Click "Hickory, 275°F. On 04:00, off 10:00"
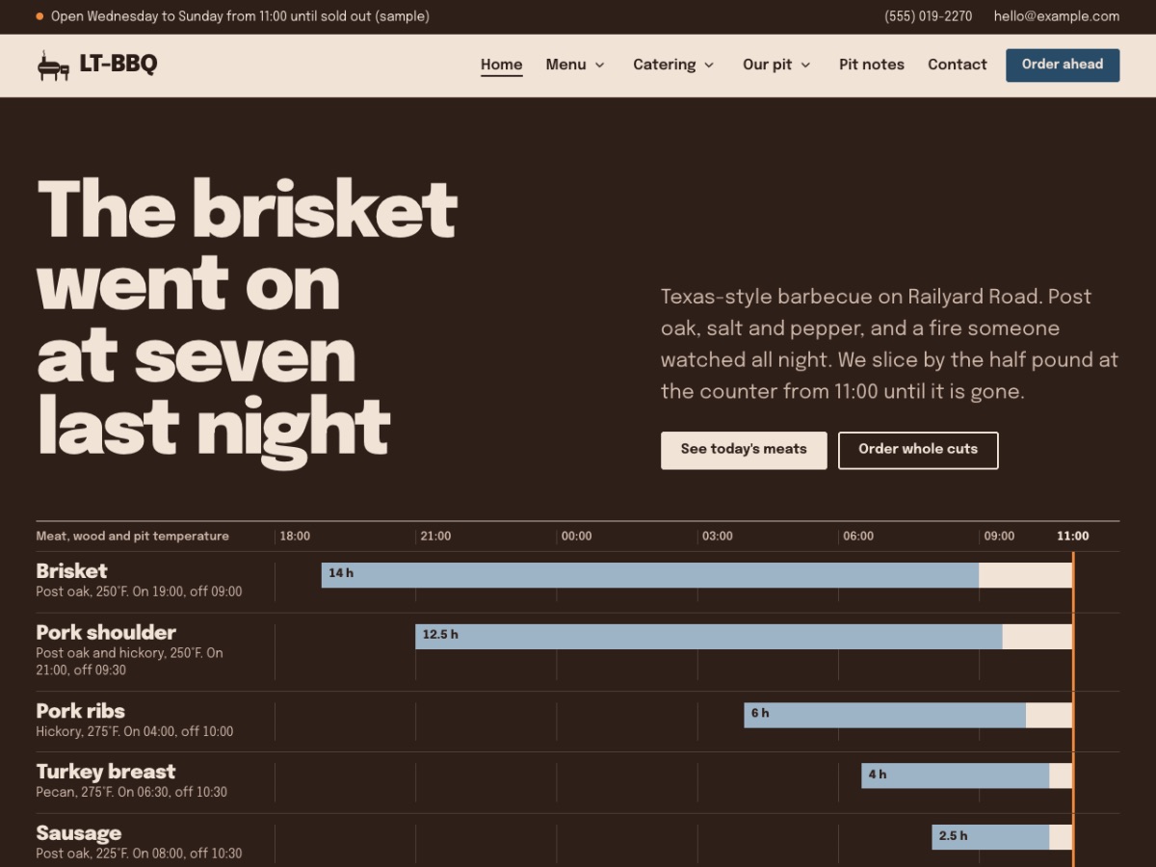Image resolution: width=1156 pixels, height=867 pixels. coord(135,731)
